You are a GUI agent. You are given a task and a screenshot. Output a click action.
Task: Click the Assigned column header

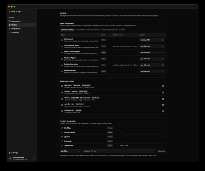(142, 35)
